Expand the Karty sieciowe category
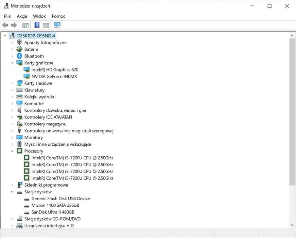 [12, 83]
